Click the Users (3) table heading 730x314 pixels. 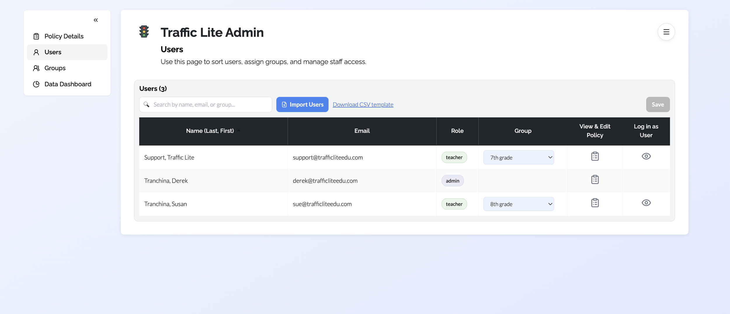click(153, 89)
